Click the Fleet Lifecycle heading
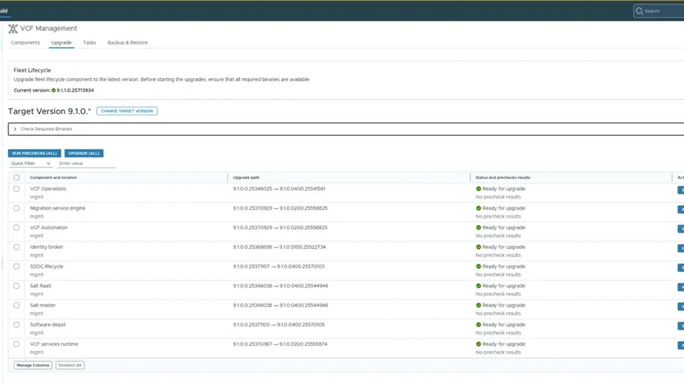 [x=32, y=71]
